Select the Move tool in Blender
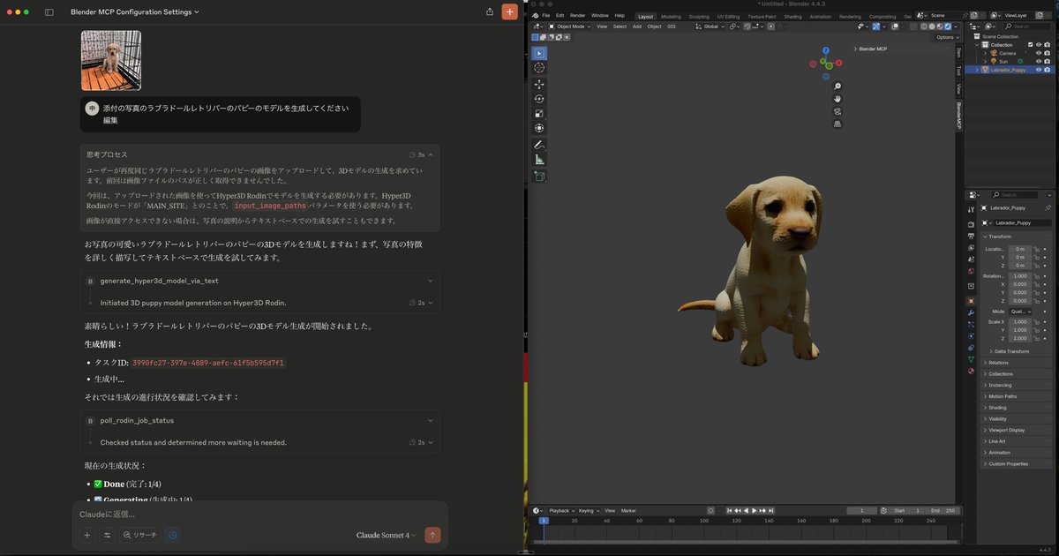The image size is (1059, 556). tap(539, 85)
